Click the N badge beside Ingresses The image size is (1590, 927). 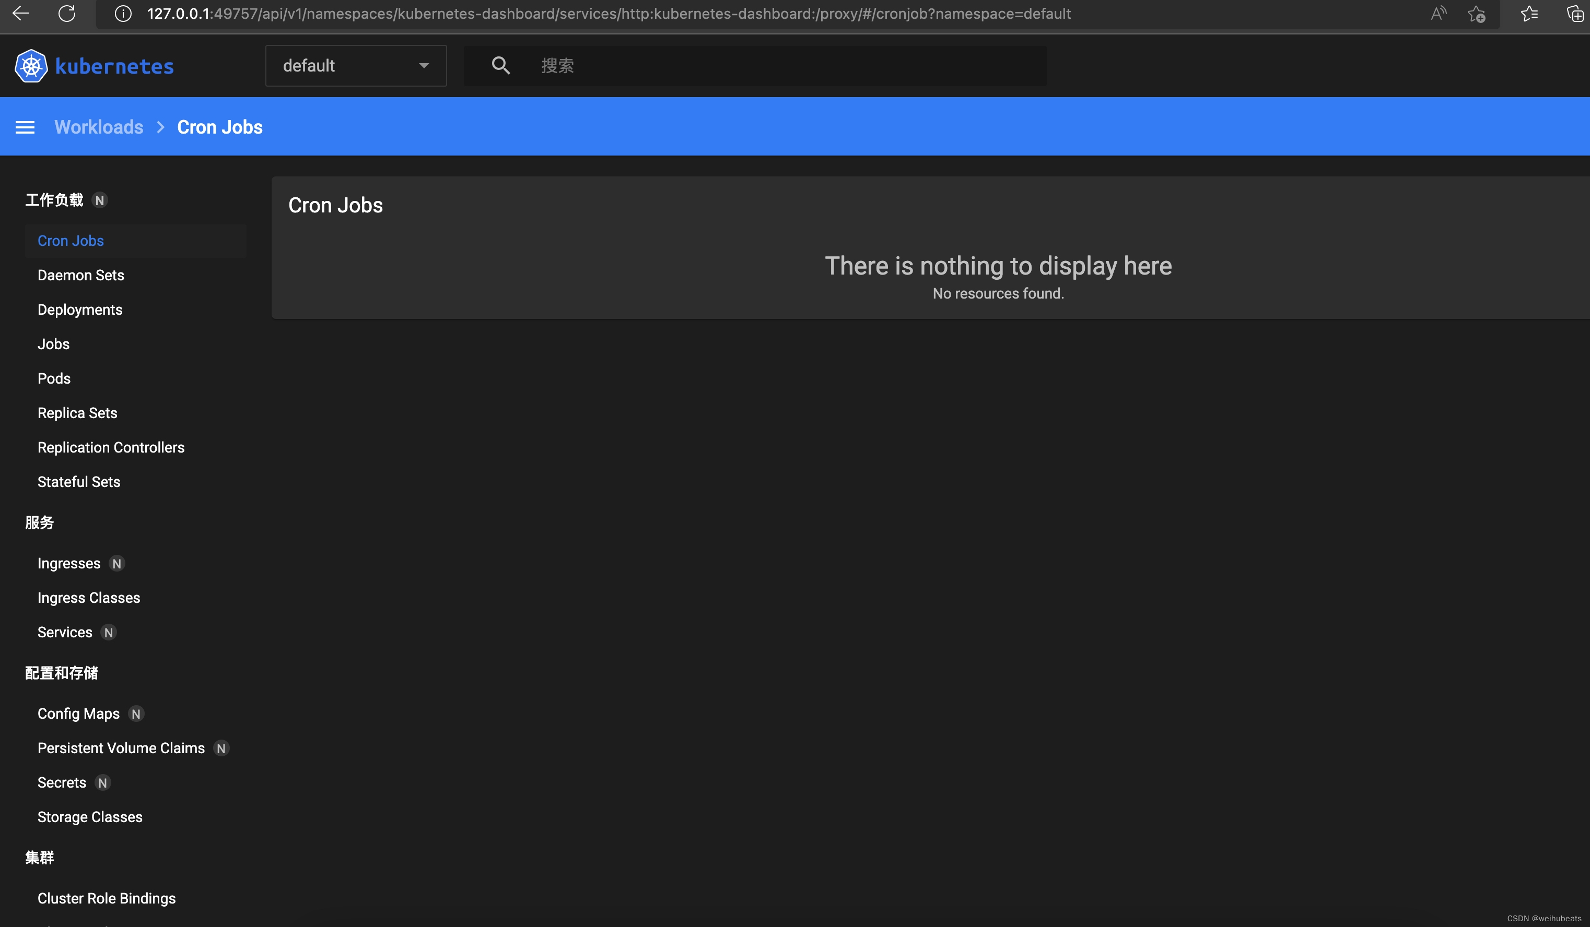click(x=116, y=564)
